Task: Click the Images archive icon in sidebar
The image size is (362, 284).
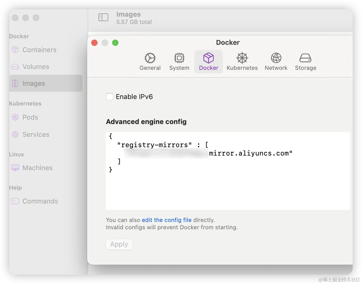Action: point(15,83)
